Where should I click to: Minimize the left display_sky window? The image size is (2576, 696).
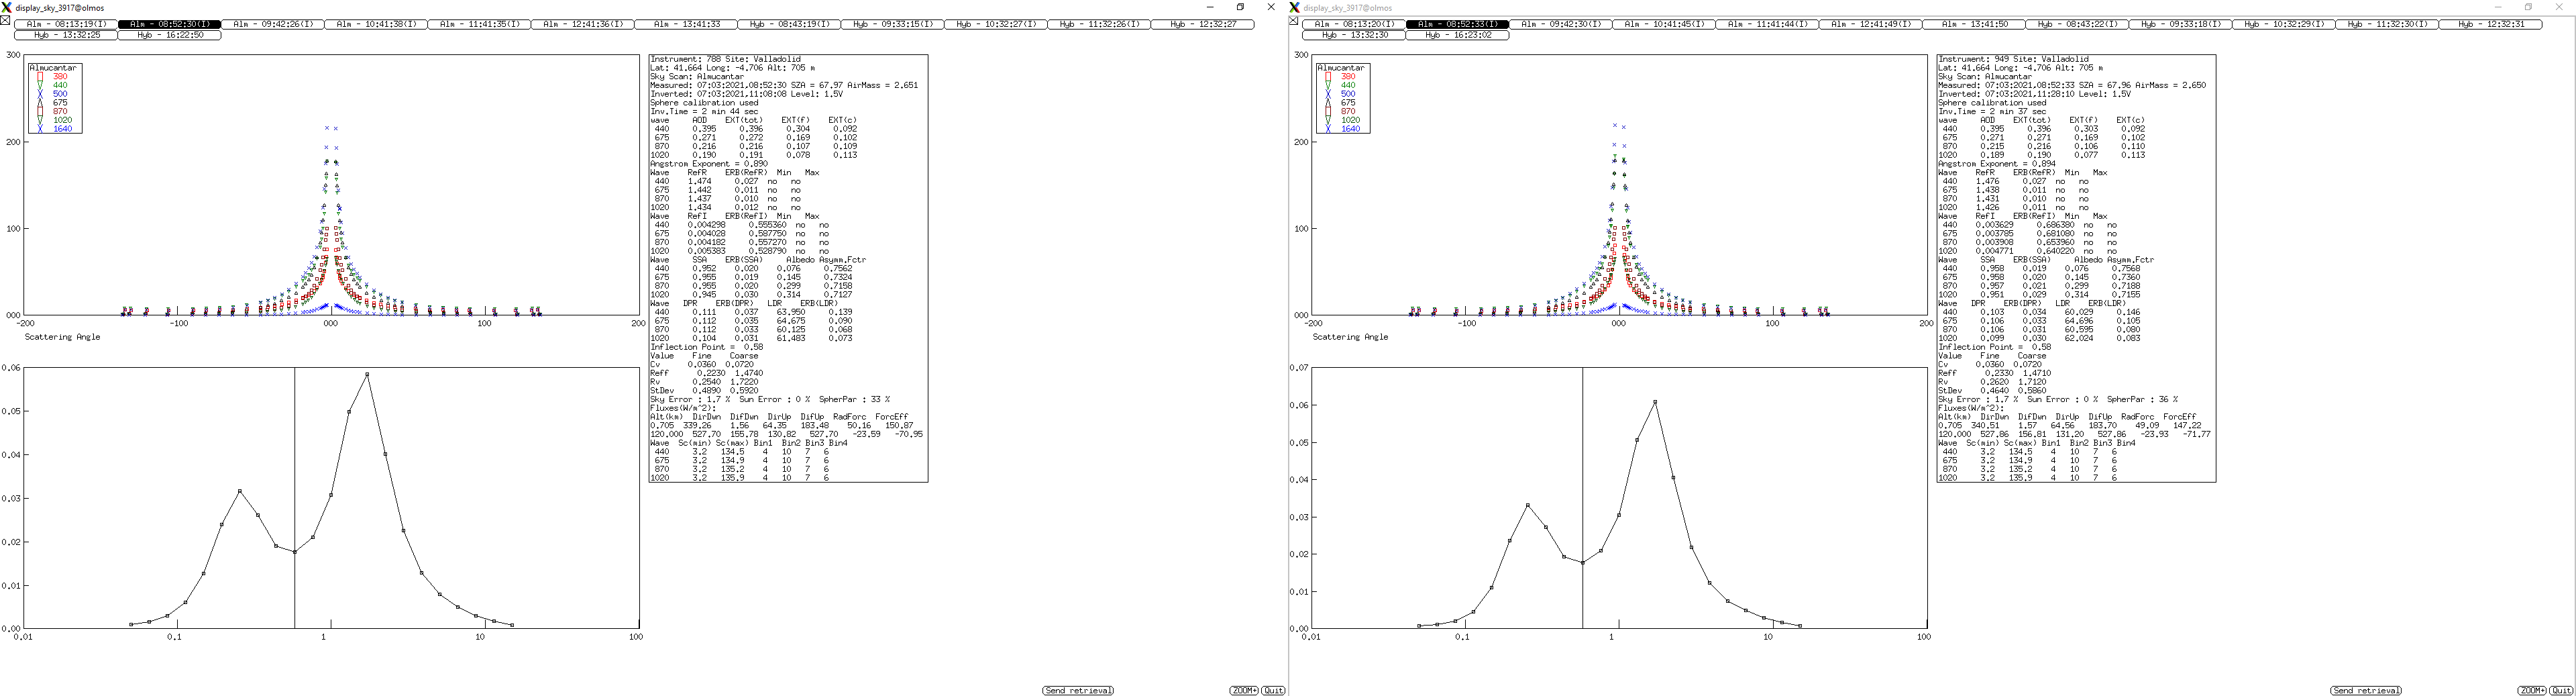1210,7
